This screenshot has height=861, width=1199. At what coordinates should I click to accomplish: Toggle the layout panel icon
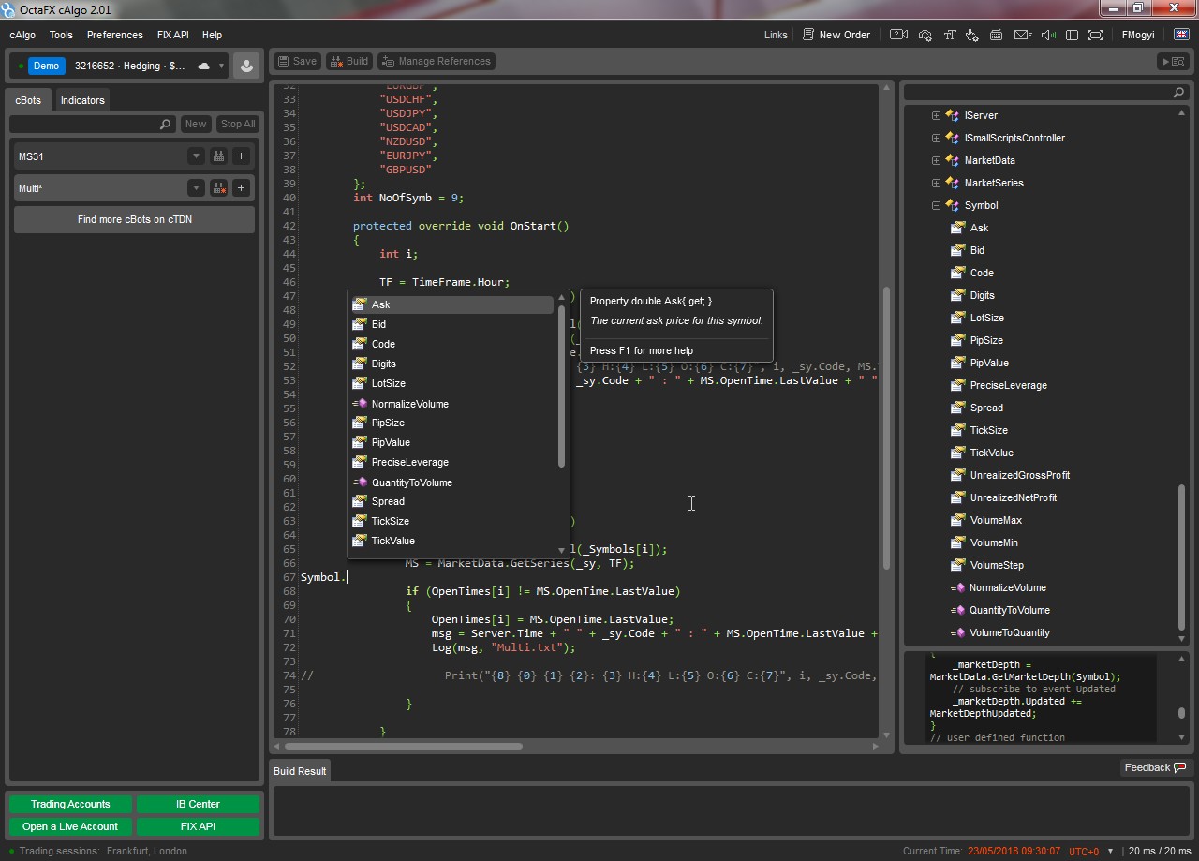click(1072, 35)
